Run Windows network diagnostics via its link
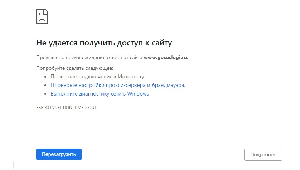The height and width of the screenshot is (170, 300). (x=100, y=94)
